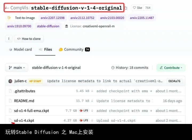This screenshot has width=192, height=140.
Task: Open the arxiv:2103.00020 tag
Action: pyautogui.click(x=112, y=18)
